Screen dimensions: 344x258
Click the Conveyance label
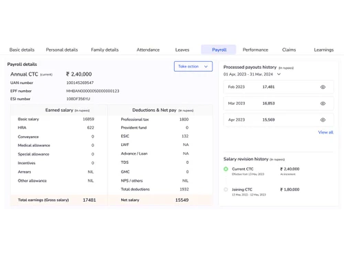click(28, 137)
